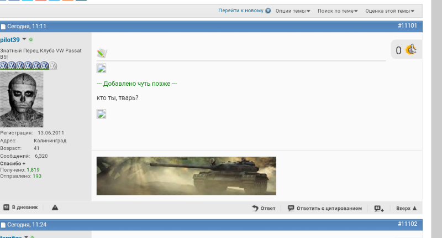Click the VW reputation badges row
The height and width of the screenshot is (238, 442).
(28, 65)
